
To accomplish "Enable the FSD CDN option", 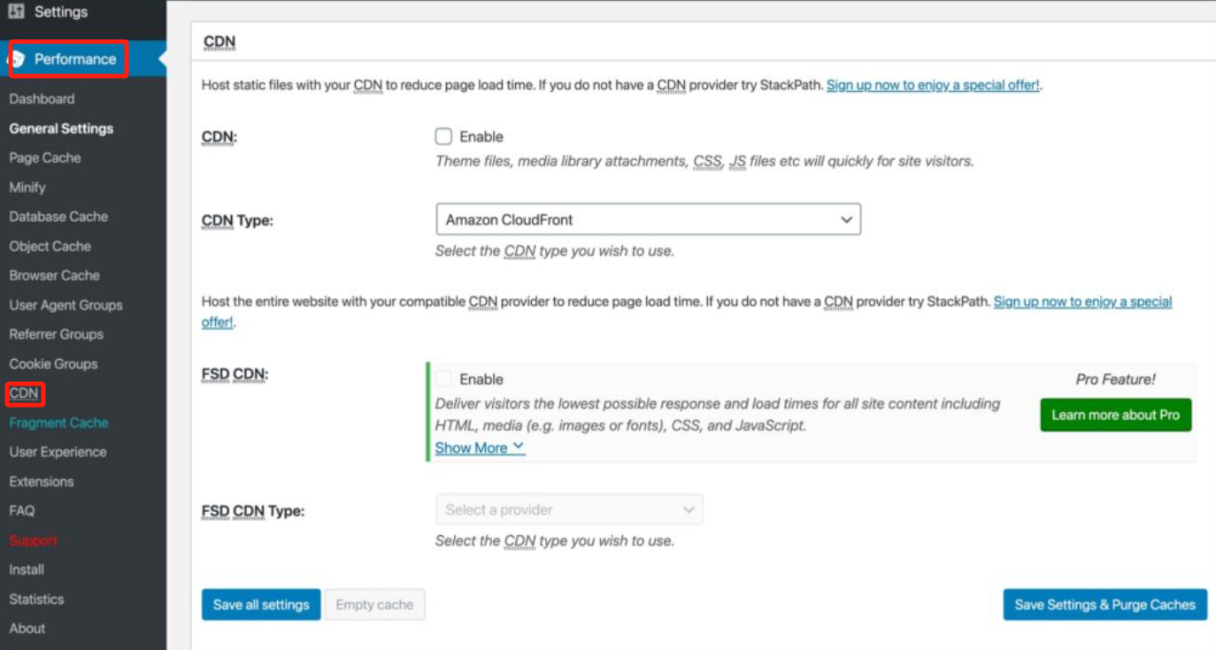I will pos(443,379).
